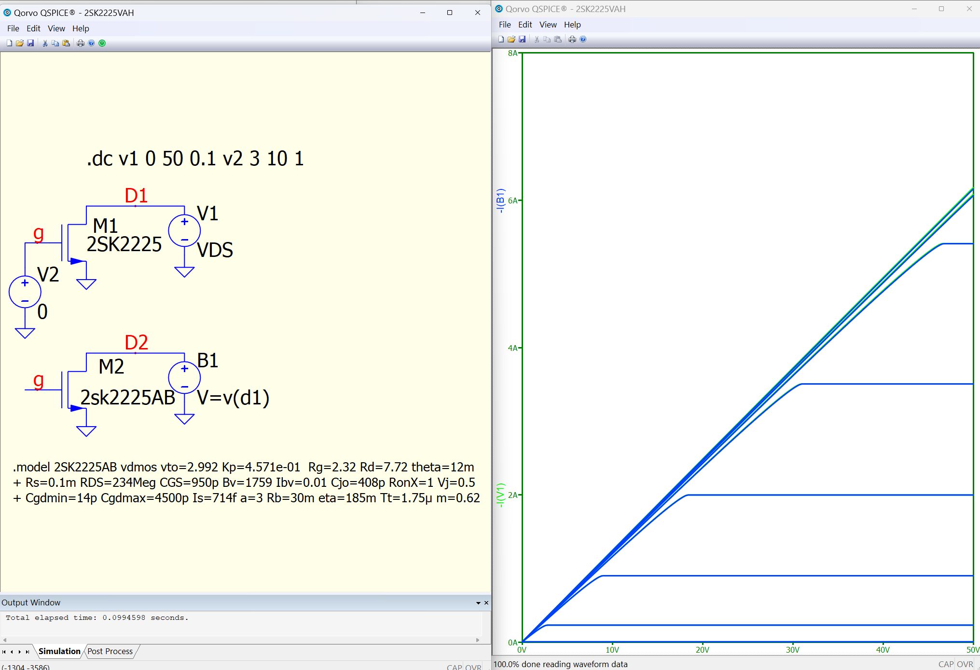980x670 pixels.
Task: Open Edit menu in waveform window
Action: pos(525,25)
